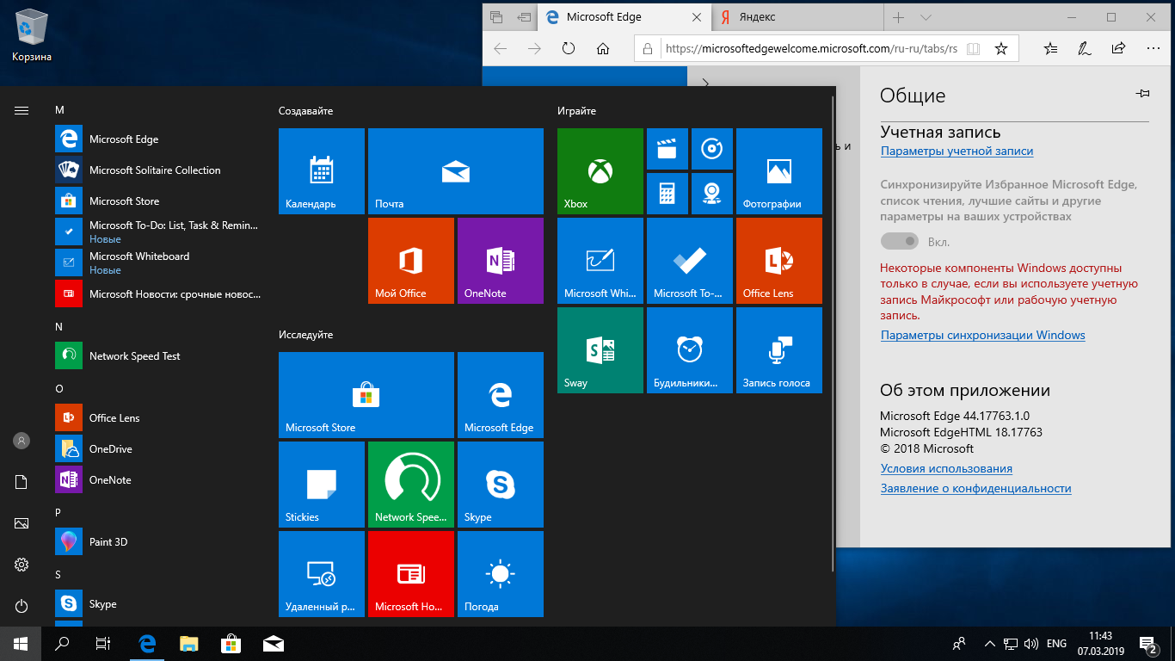Open the Запись голоса voice recorder tile

[779, 350]
